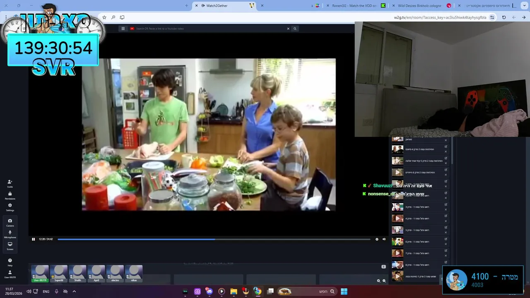
Task: Edit playlist entry הפיג'מות עונה 2 פרק 6
Action: coord(446,170)
